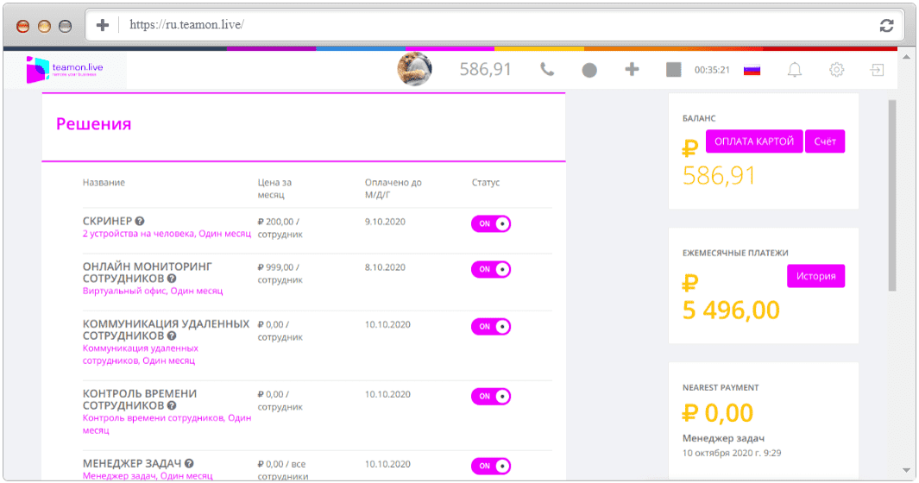Click help icon next to МЕНЕДЖЕР ЗАДАЧ

point(189,463)
